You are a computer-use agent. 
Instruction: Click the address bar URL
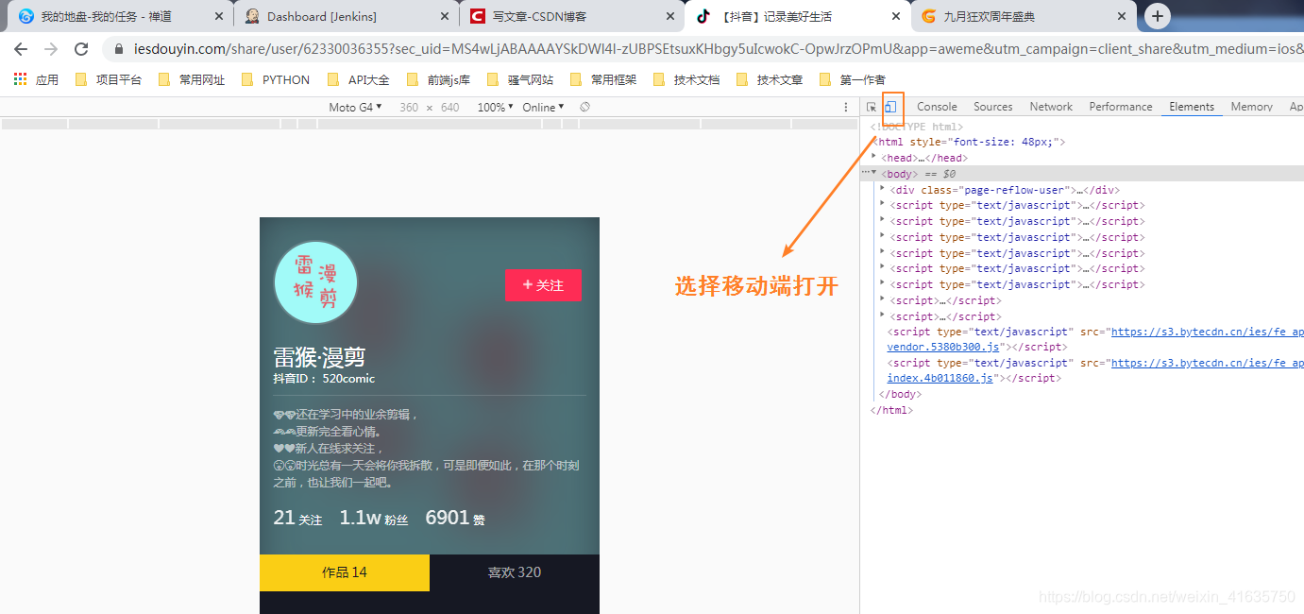[718, 49]
